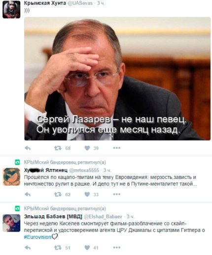212x255 pixels.
Task: Open the @Elshad_Babaev profile handle
Action: 103,217
